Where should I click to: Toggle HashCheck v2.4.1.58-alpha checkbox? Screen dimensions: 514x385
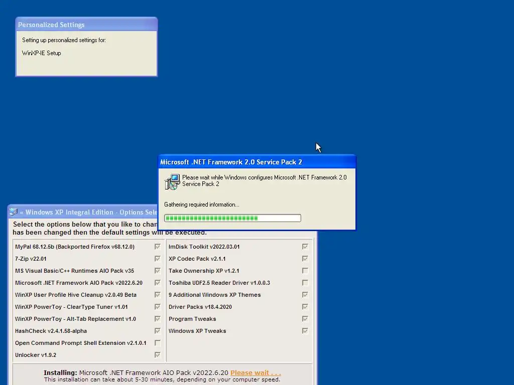pos(158,331)
